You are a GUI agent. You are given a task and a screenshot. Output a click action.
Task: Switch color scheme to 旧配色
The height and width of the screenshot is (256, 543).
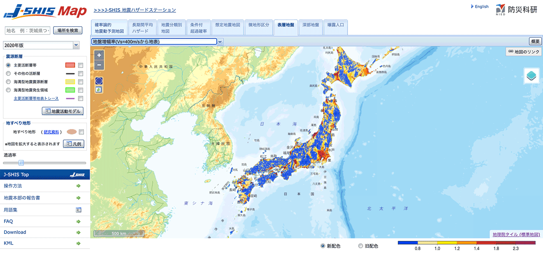[x=360, y=246]
